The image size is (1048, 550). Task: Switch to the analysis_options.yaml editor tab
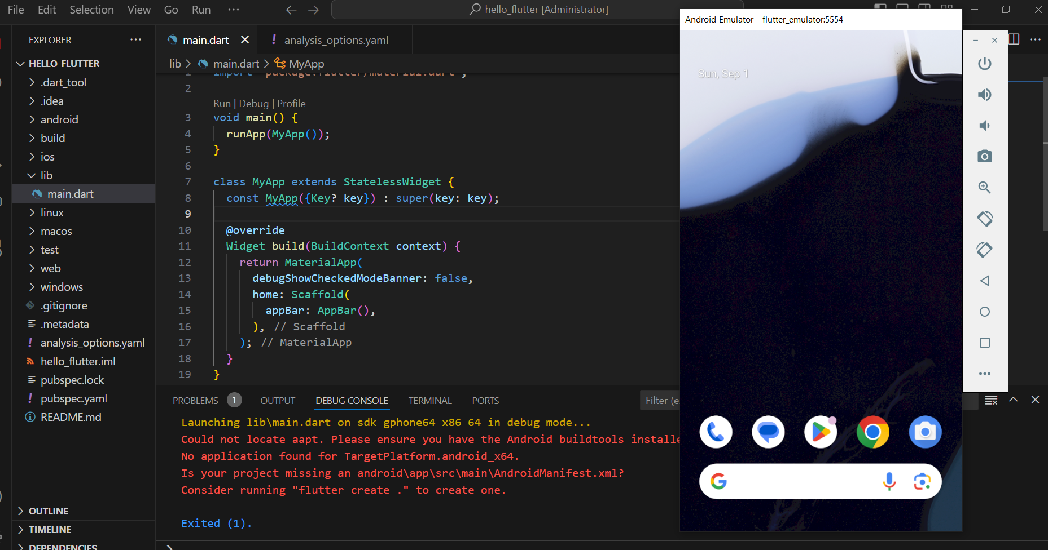335,39
